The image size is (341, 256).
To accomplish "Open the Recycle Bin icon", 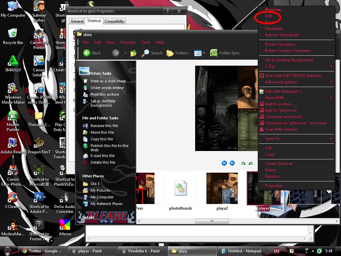I will point(13,36).
